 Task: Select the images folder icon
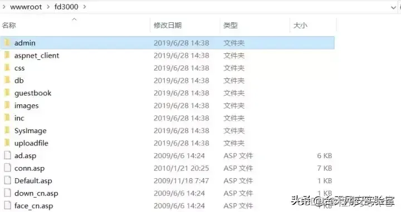7,105
